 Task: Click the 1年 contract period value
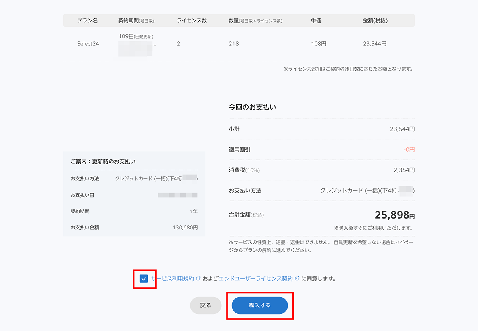(194, 211)
